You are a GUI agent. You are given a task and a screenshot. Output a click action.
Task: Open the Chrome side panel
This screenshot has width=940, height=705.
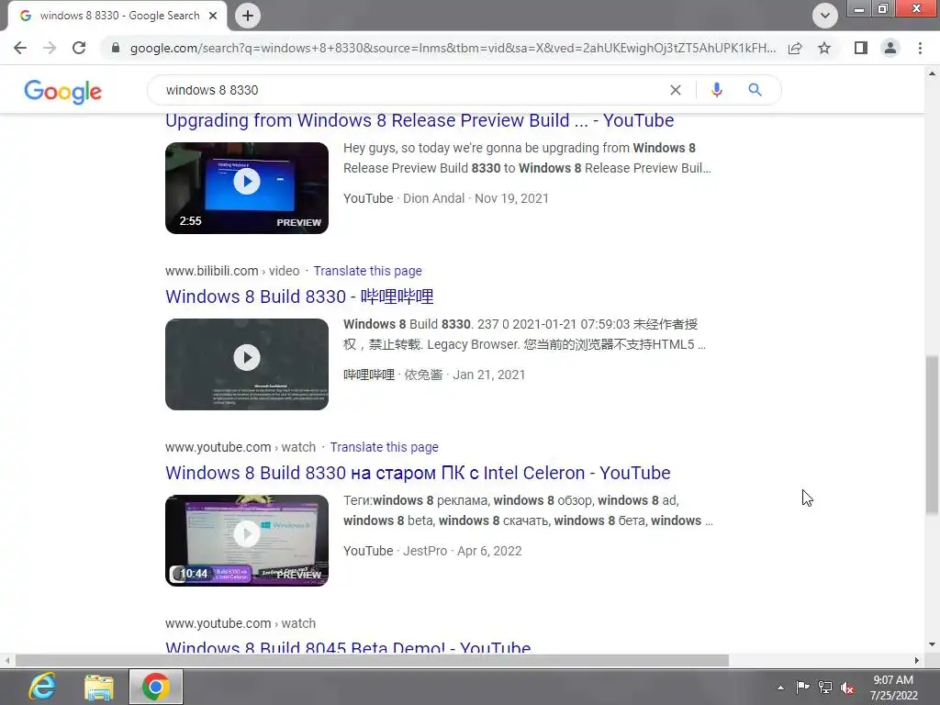coord(861,48)
